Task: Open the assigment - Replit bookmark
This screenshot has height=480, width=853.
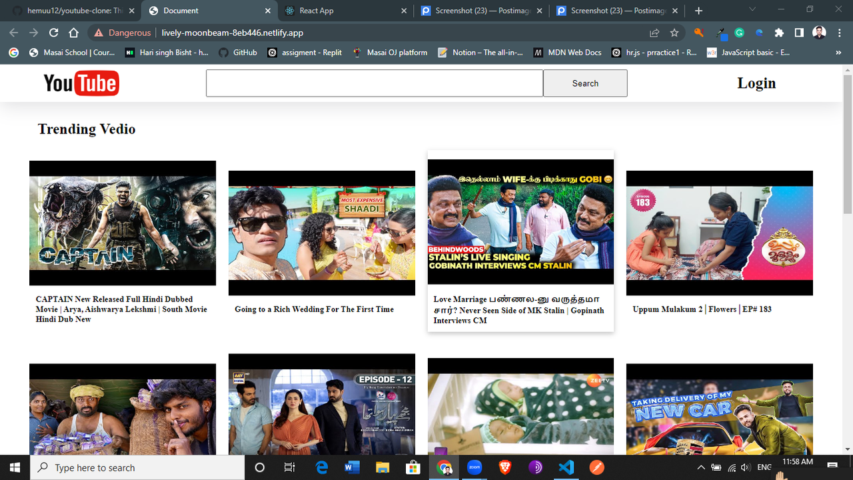Action: point(305,53)
